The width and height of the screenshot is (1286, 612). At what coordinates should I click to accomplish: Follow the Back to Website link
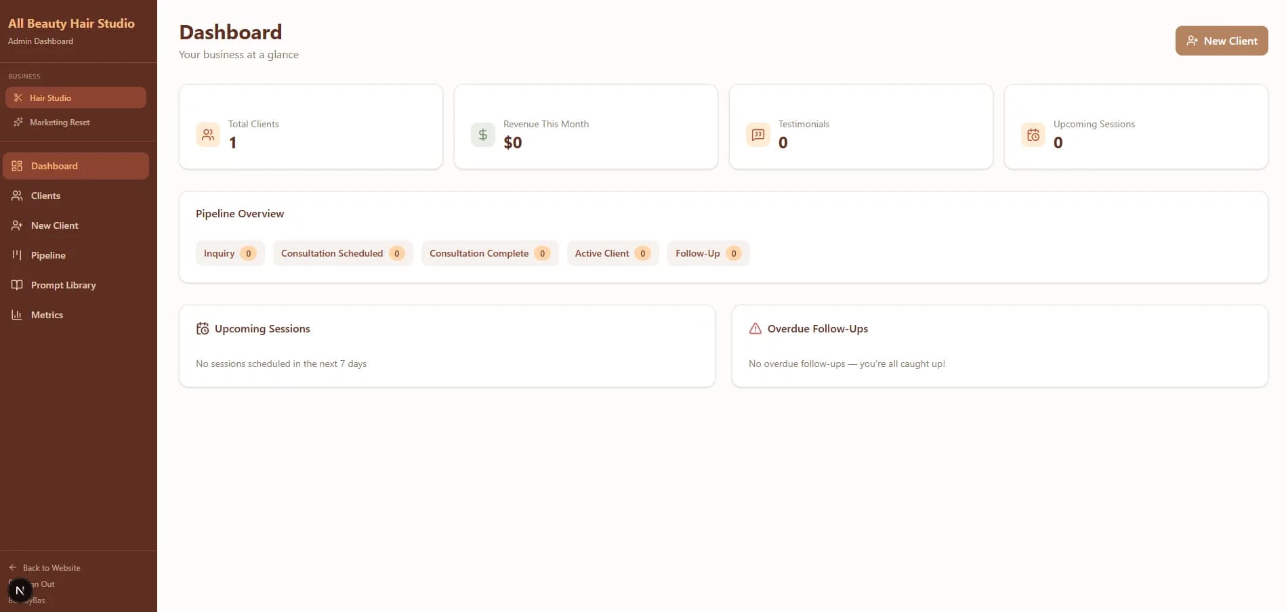[51, 567]
